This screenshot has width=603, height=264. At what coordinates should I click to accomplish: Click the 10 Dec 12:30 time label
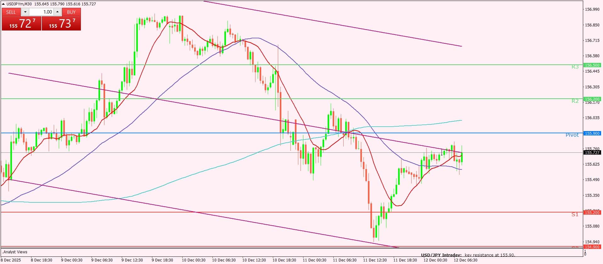254,260
